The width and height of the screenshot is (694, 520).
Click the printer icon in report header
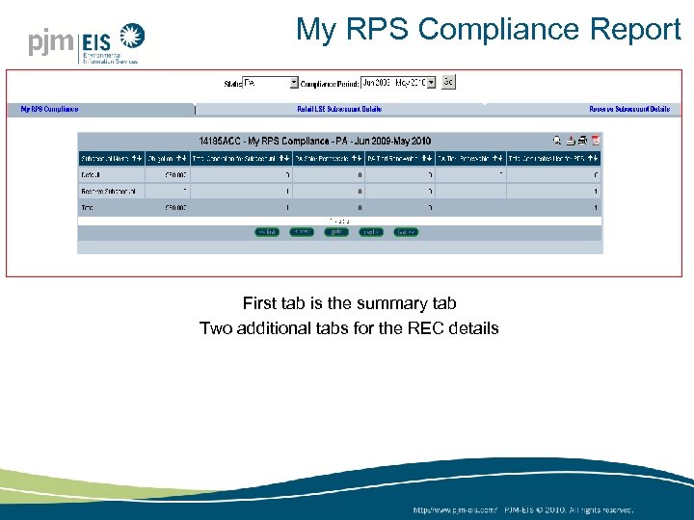pos(582,141)
